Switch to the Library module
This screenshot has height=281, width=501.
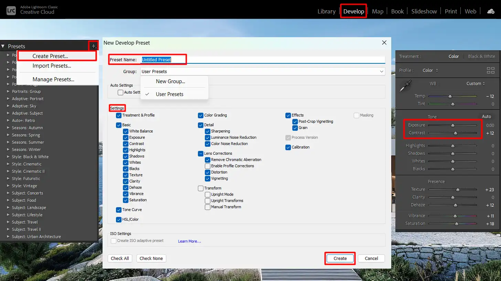326,11
